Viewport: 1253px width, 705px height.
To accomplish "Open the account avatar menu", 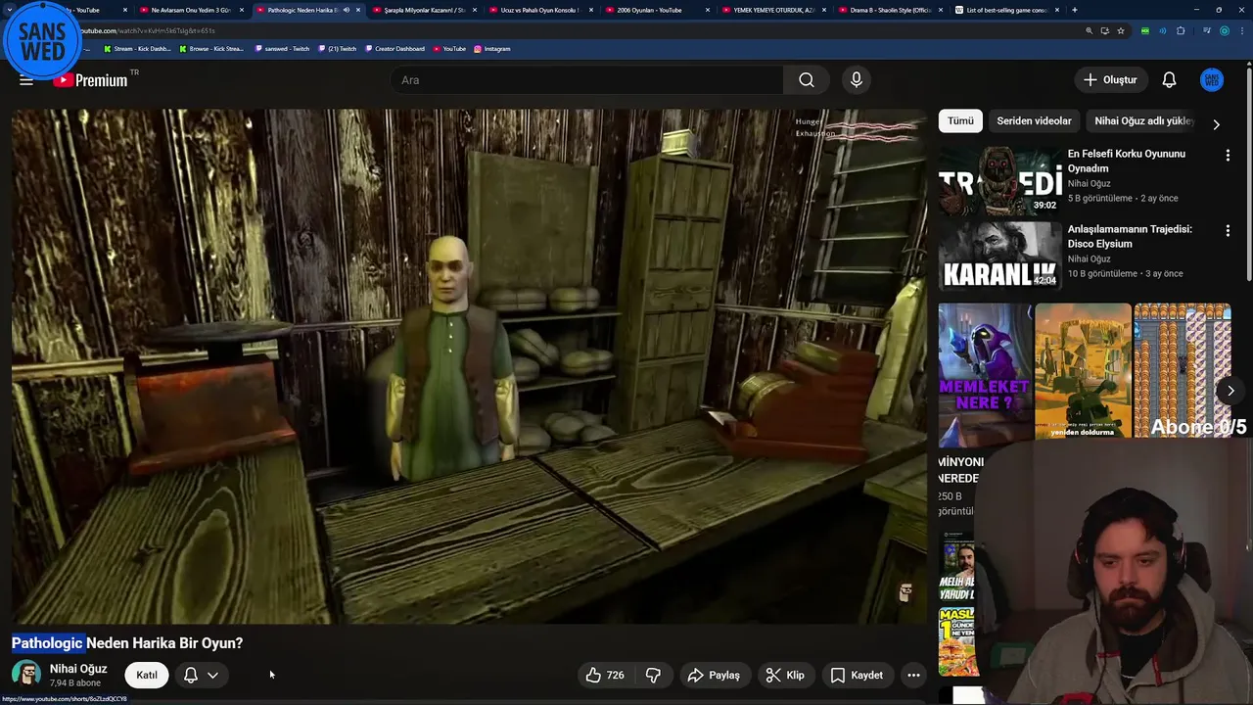I will coord(1212,80).
